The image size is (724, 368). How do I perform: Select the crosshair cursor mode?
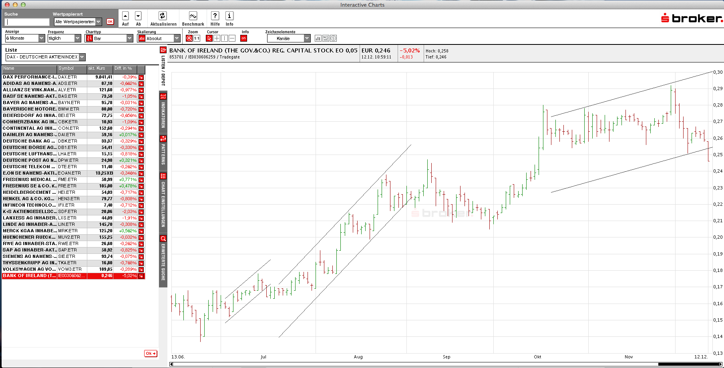[x=217, y=38]
